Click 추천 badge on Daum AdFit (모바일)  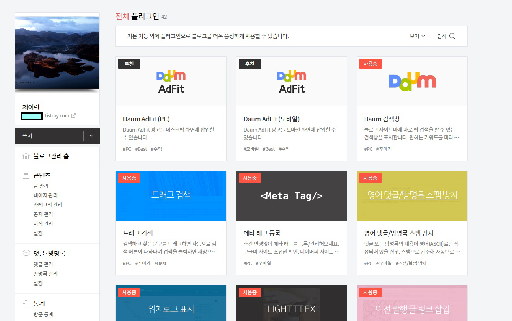(x=250, y=64)
